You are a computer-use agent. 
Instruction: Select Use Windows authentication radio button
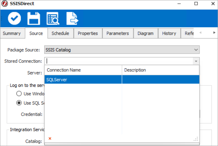pyautogui.click(x=19, y=93)
